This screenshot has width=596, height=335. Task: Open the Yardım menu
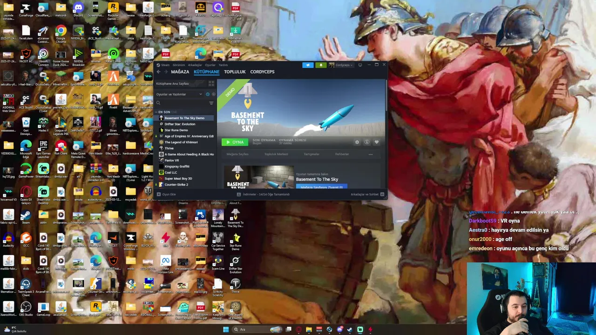point(223,65)
